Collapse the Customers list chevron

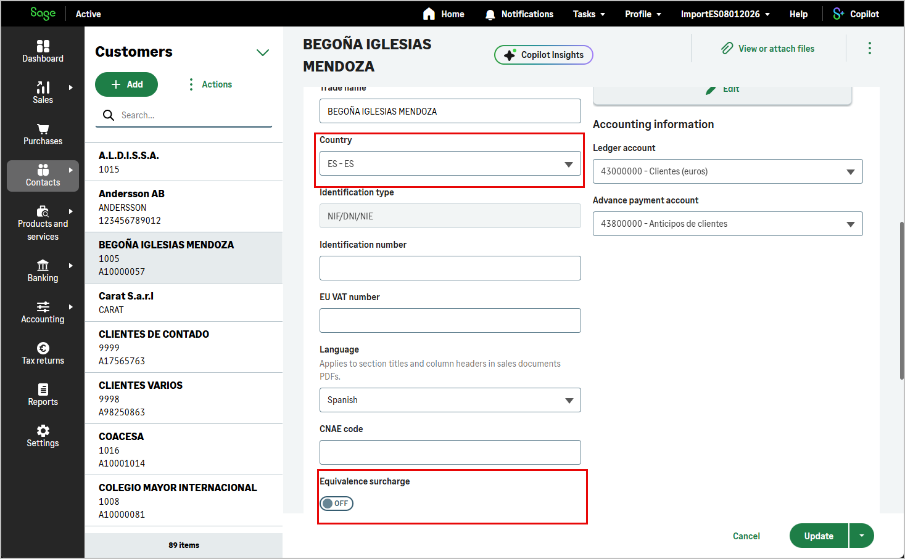pyautogui.click(x=263, y=52)
